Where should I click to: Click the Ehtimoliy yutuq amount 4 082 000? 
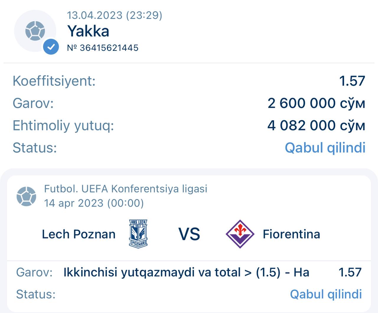(316, 125)
